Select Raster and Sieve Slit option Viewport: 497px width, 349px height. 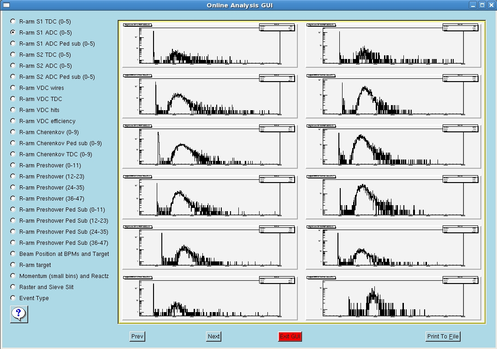click(x=42, y=287)
